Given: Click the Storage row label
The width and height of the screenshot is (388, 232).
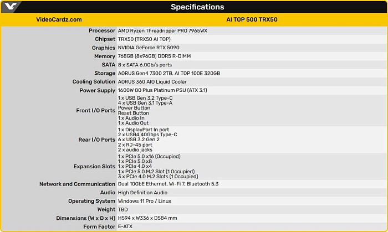Looking at the screenshot, I should tap(105, 73).
